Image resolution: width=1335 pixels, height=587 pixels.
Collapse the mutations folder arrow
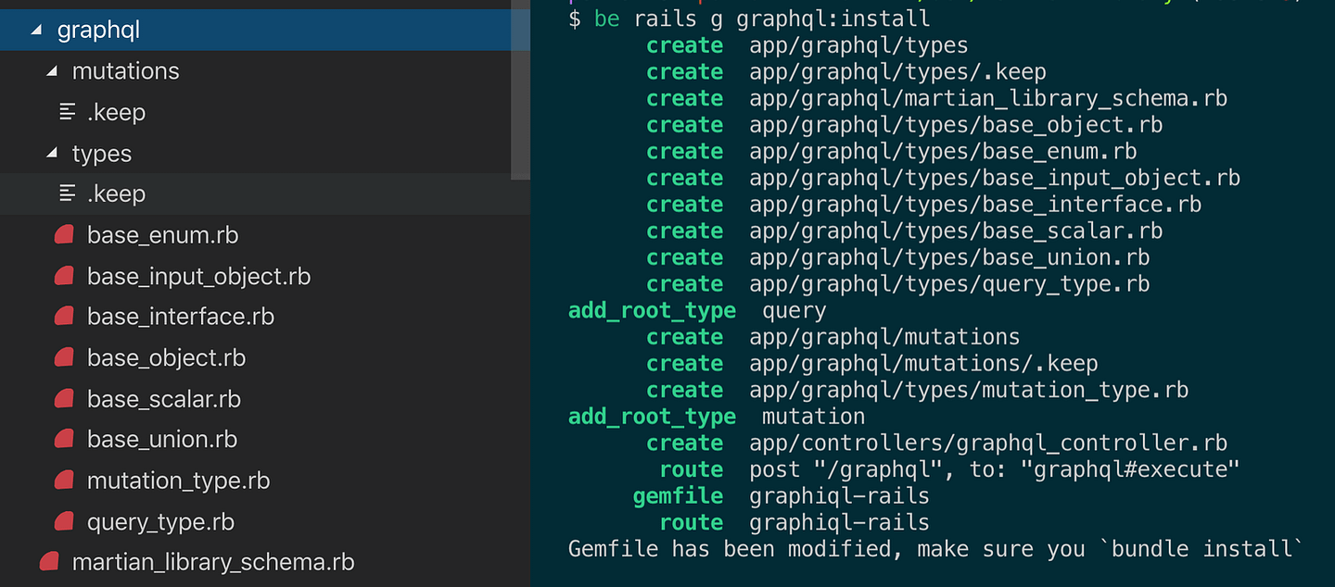pos(51,71)
